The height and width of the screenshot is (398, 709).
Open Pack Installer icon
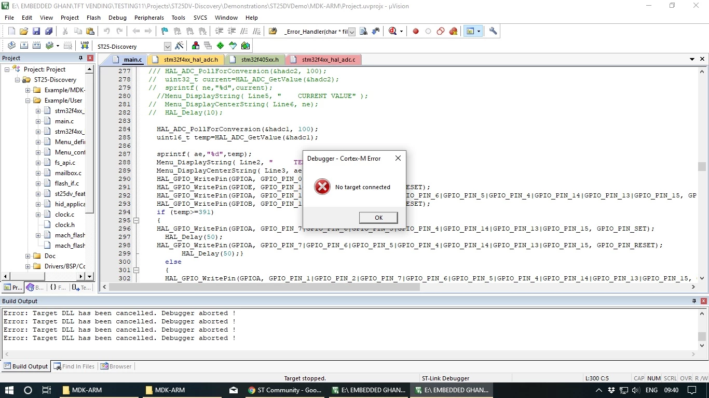point(246,46)
